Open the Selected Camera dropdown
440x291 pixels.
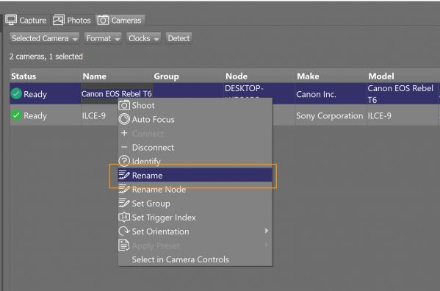click(45, 38)
